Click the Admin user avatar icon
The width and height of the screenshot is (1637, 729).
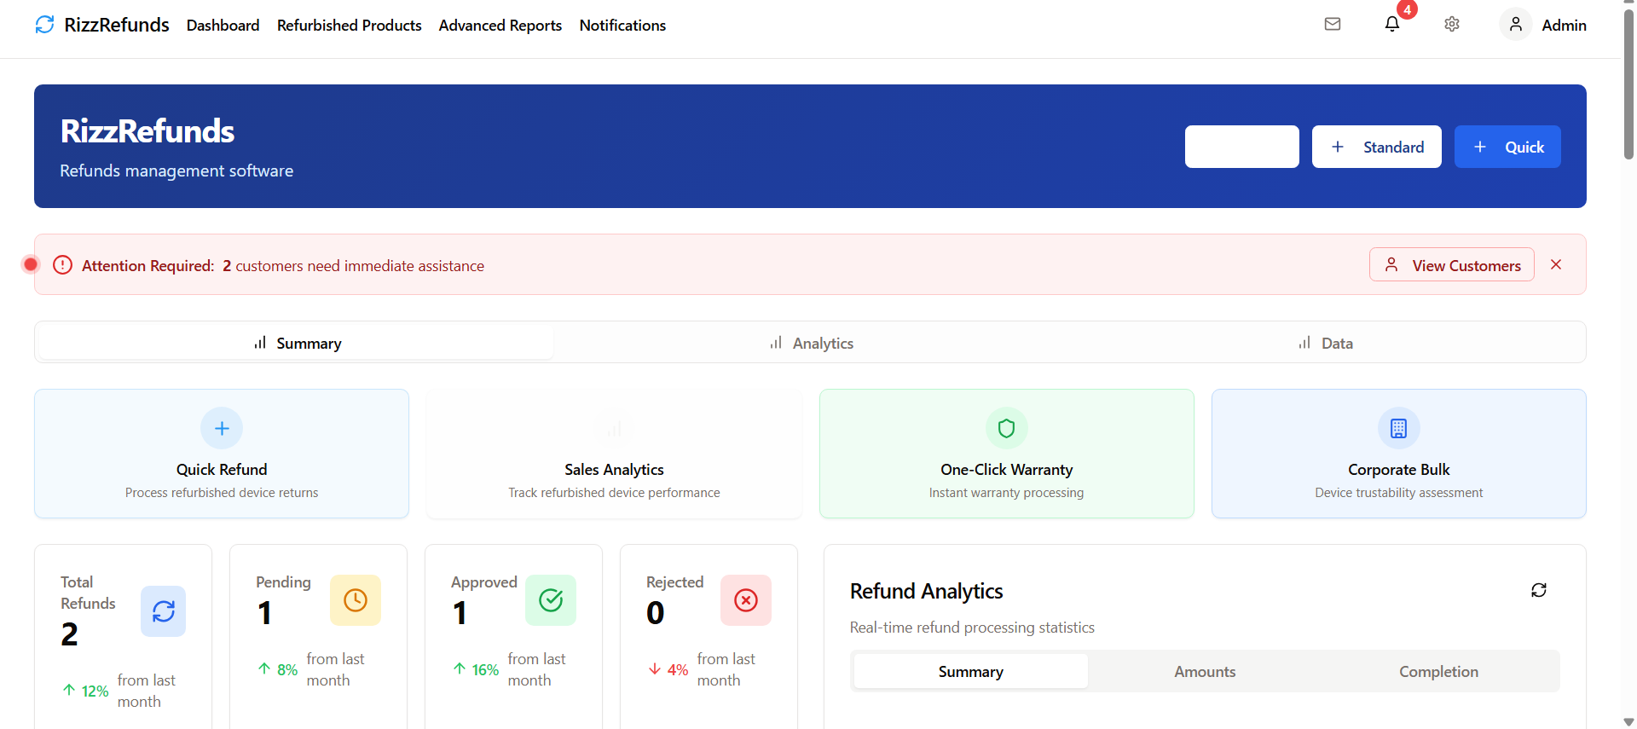[1516, 25]
